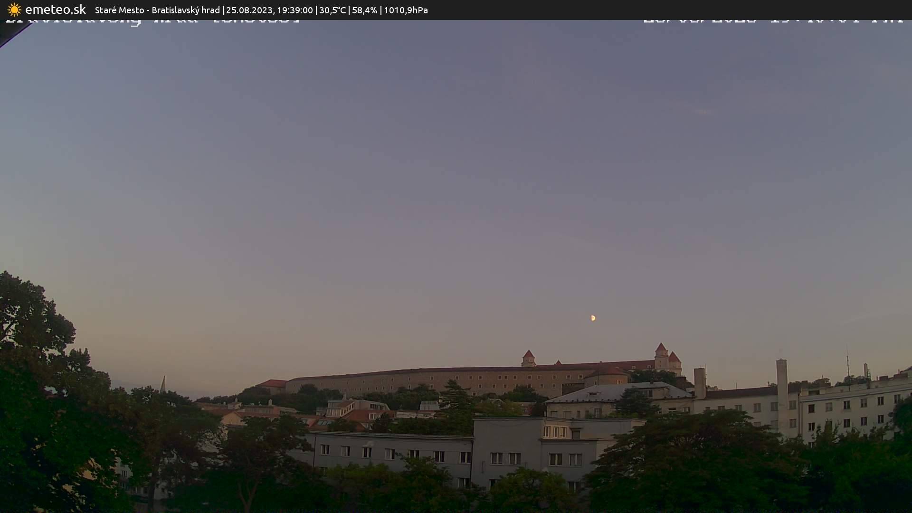Screen dimensions: 912x513
Task: Click the date 25.08.2023 in header
Action: [248, 10]
